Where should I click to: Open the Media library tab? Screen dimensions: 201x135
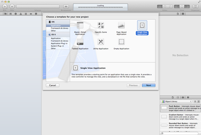tap(188, 98)
